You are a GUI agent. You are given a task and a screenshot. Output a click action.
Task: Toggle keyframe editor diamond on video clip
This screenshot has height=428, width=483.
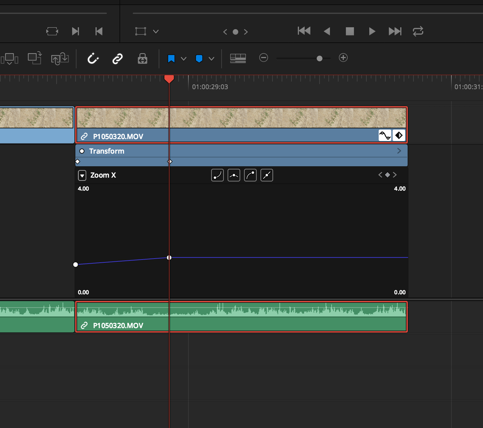[399, 135]
